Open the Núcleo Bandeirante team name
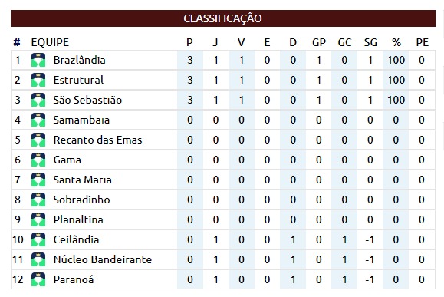Image resolution: width=444 pixels, height=297 pixels. click(103, 259)
